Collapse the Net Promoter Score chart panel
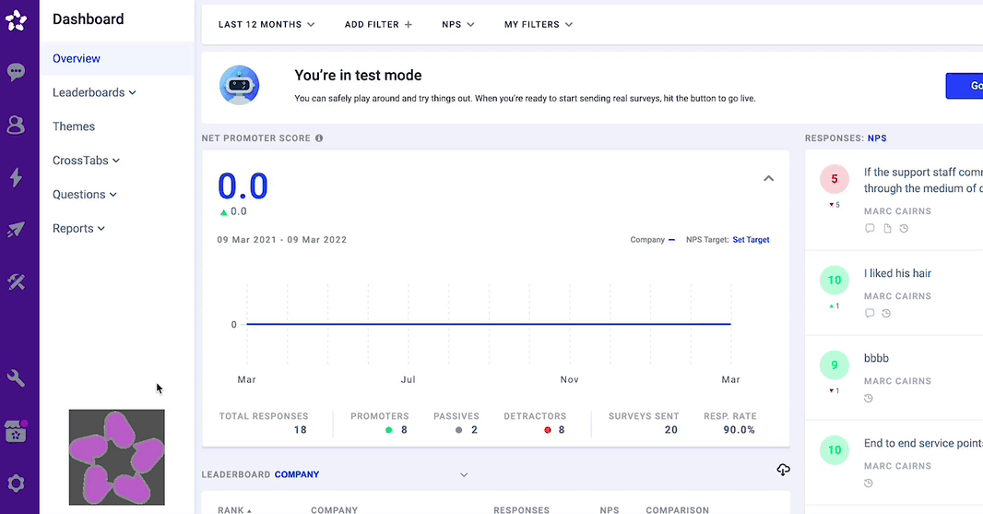The image size is (983, 514). [x=768, y=179]
